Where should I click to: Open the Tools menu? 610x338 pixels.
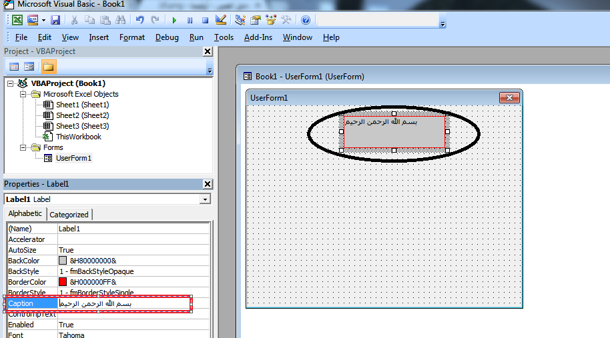tap(224, 37)
